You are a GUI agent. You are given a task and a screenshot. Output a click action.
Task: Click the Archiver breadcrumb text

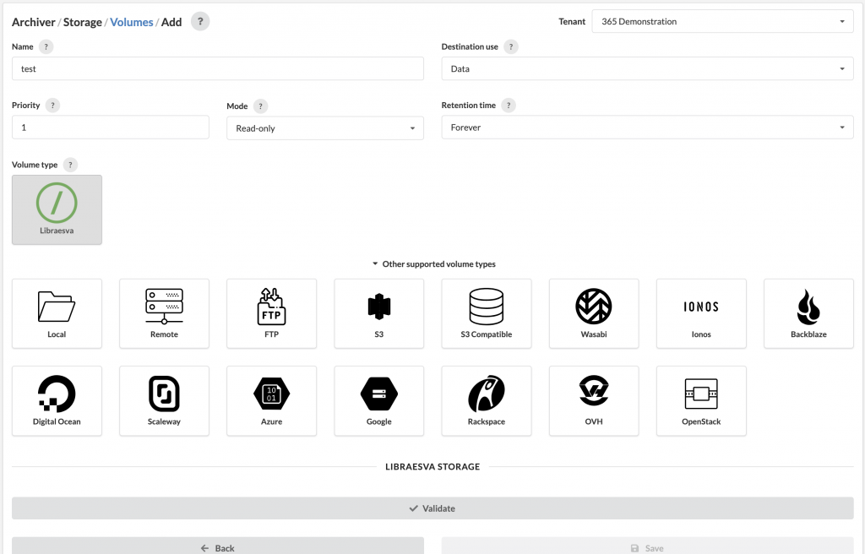(34, 22)
